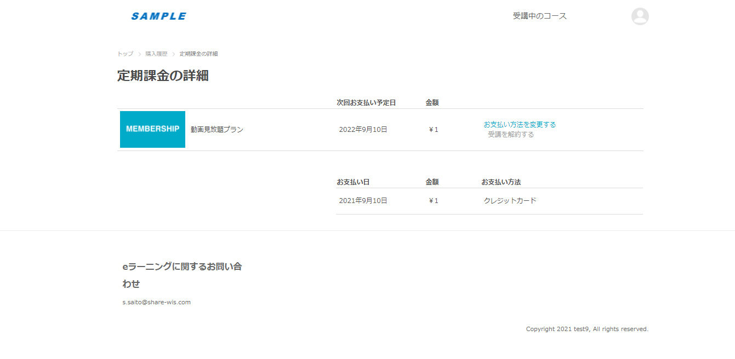Click the 次回お支払い予定日 column header
This screenshot has height=359, width=735.
[x=366, y=102]
